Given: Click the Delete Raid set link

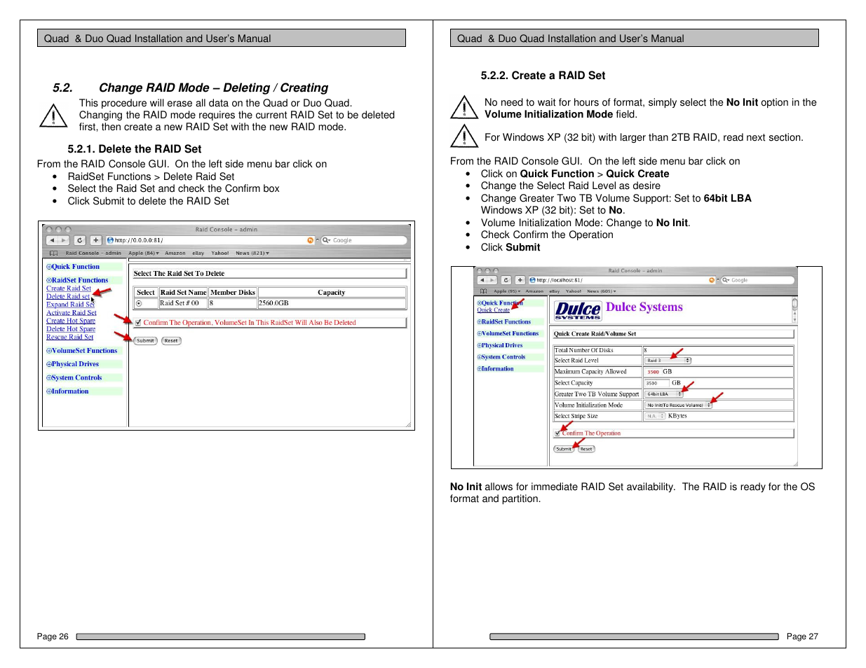Looking at the screenshot, I should (x=68, y=297).
